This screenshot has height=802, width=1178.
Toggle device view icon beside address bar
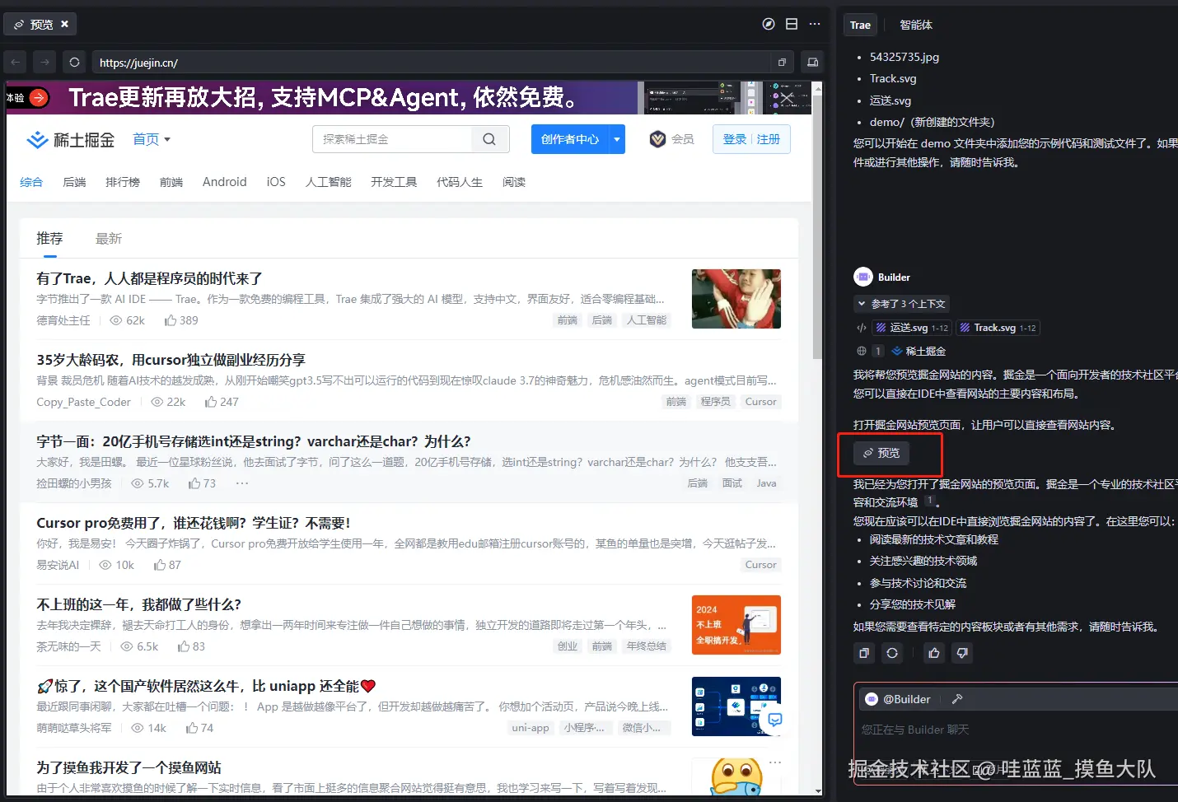tap(813, 62)
